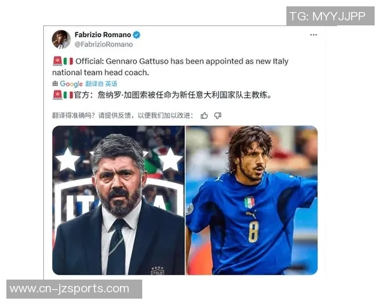
Task: Click the 翻译自 英语 translation link
Action: (102, 84)
